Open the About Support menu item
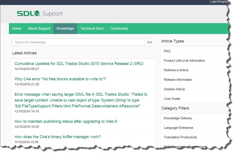 pos(39,28)
